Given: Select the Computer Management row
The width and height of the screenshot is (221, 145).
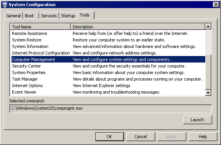Looking at the screenshot, I should click(x=108, y=59).
